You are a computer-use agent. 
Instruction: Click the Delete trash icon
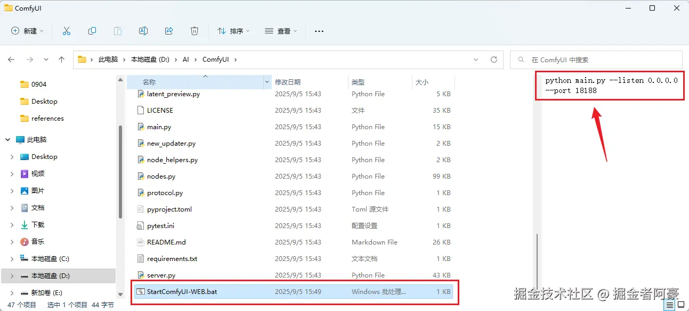tap(194, 31)
